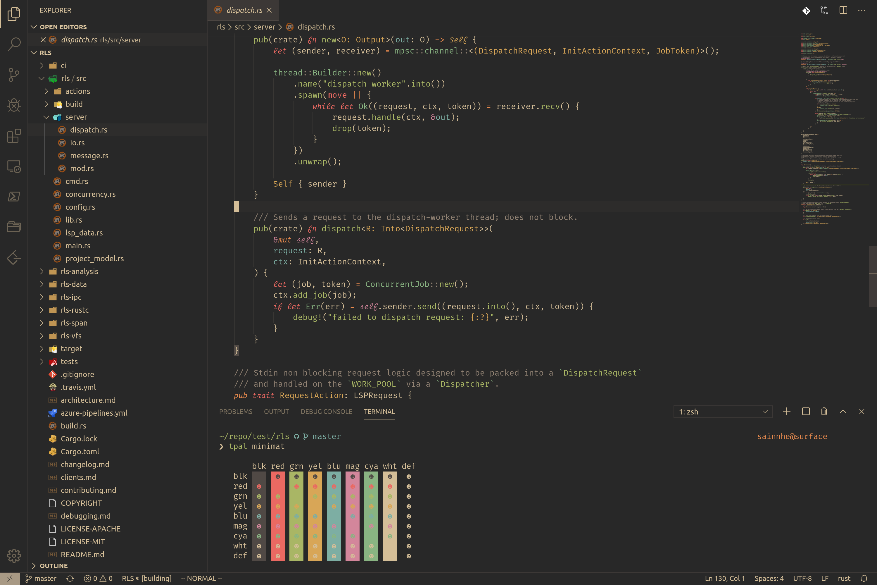The image size is (877, 585).
Task: Collapse the Open Editors section
Action: pyautogui.click(x=34, y=27)
